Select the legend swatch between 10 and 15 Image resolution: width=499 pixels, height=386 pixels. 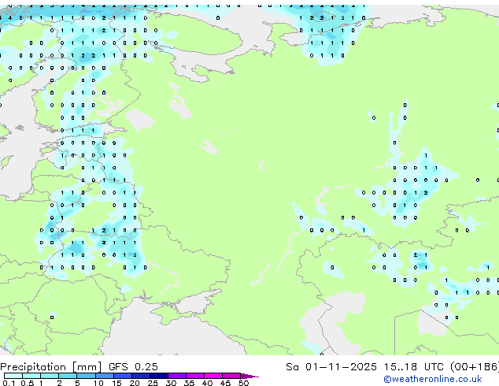(x=104, y=376)
